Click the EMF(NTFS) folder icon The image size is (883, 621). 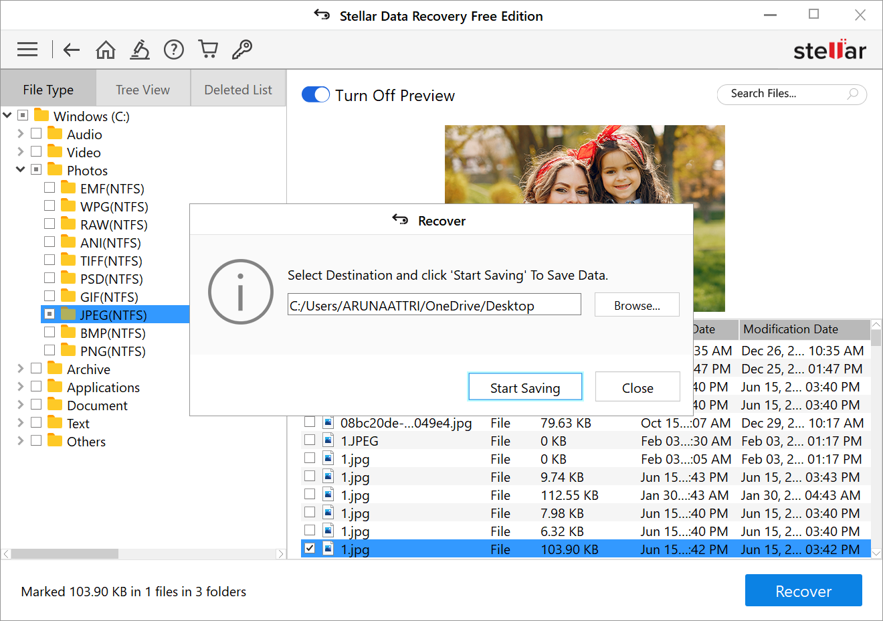tap(68, 187)
